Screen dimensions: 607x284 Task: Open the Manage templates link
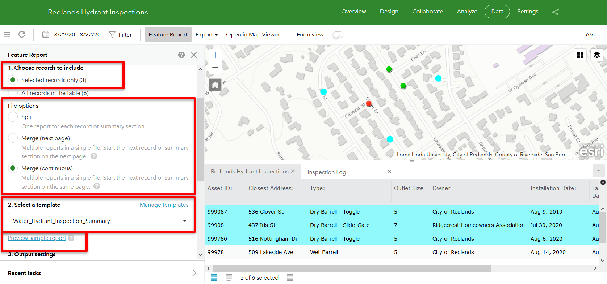(x=164, y=205)
